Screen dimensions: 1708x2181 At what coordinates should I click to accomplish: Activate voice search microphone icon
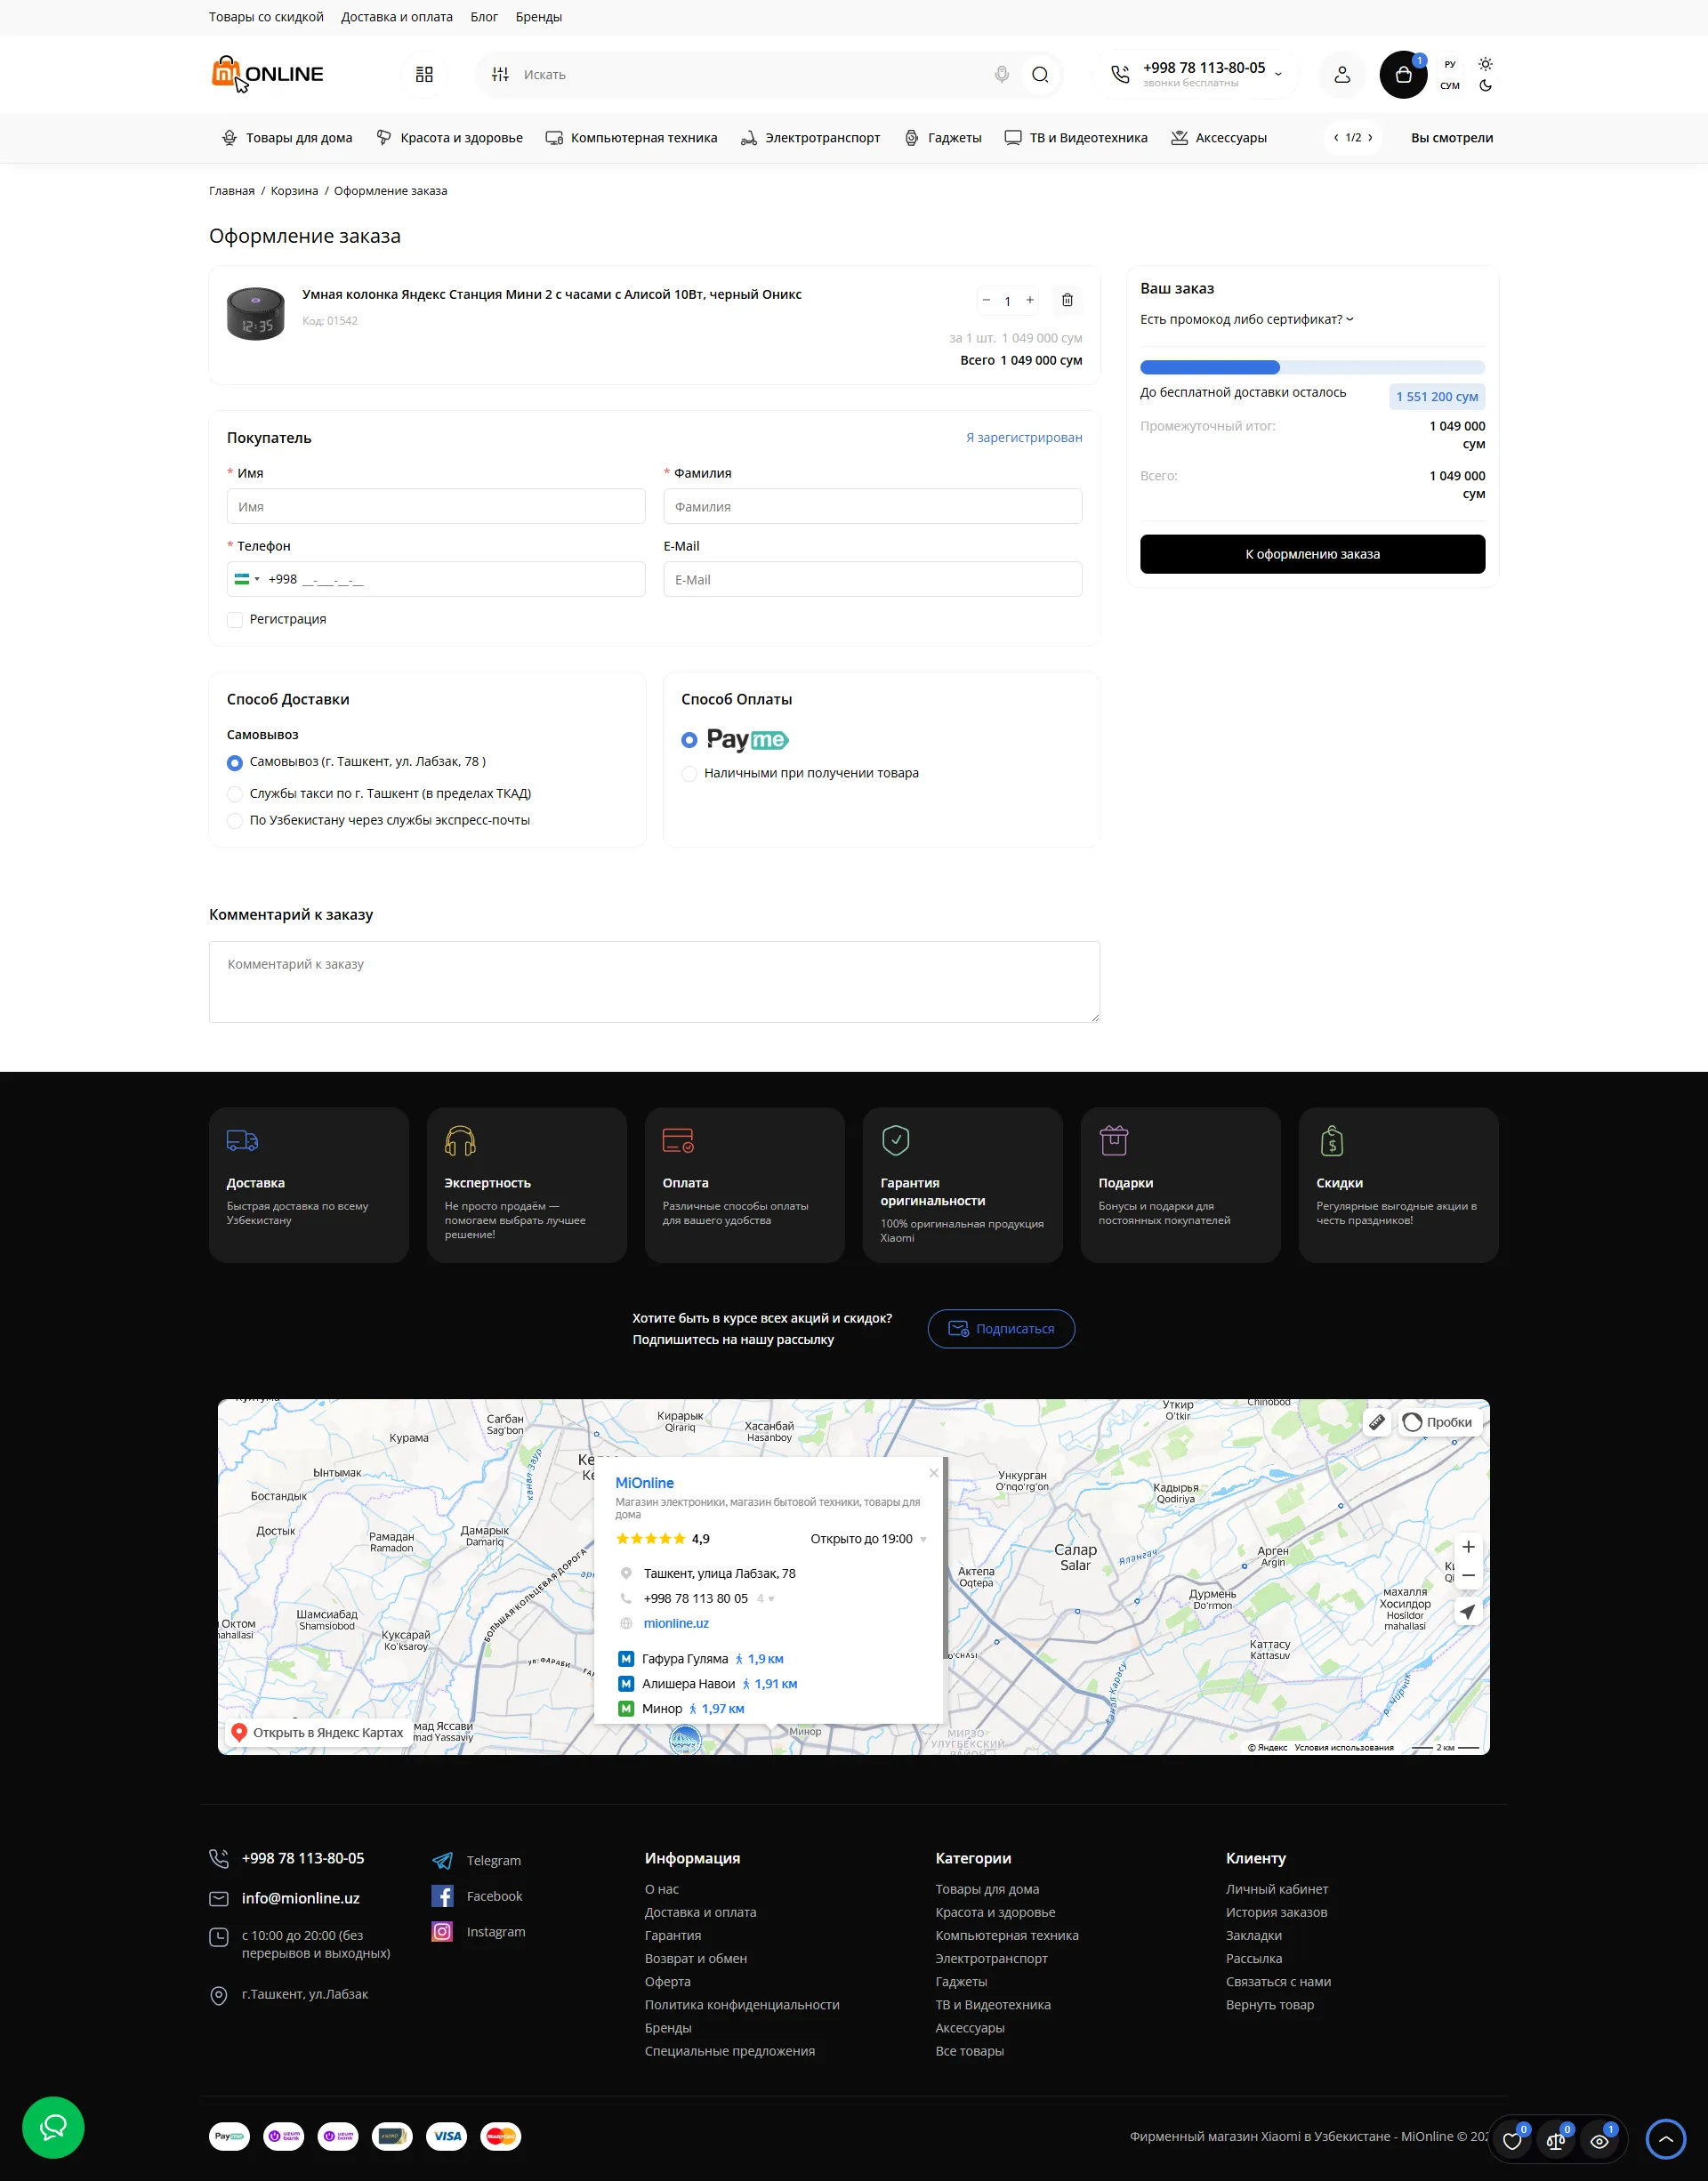click(x=1001, y=75)
